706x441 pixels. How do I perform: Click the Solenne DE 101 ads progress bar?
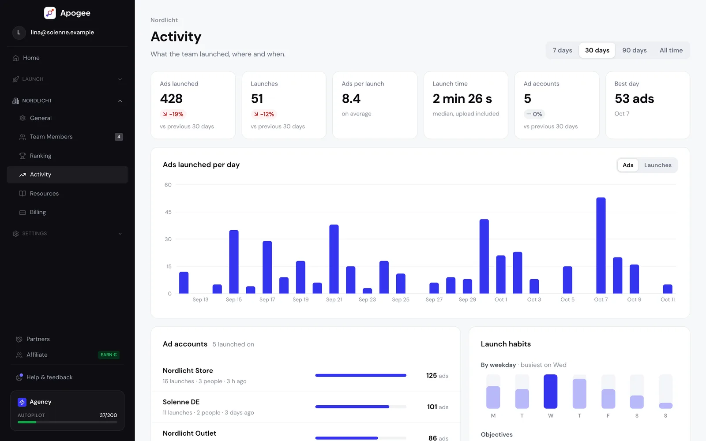click(x=361, y=407)
